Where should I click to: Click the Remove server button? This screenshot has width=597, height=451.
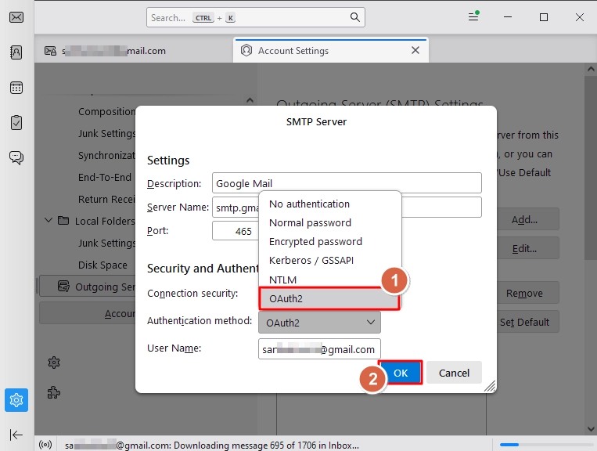coord(528,293)
